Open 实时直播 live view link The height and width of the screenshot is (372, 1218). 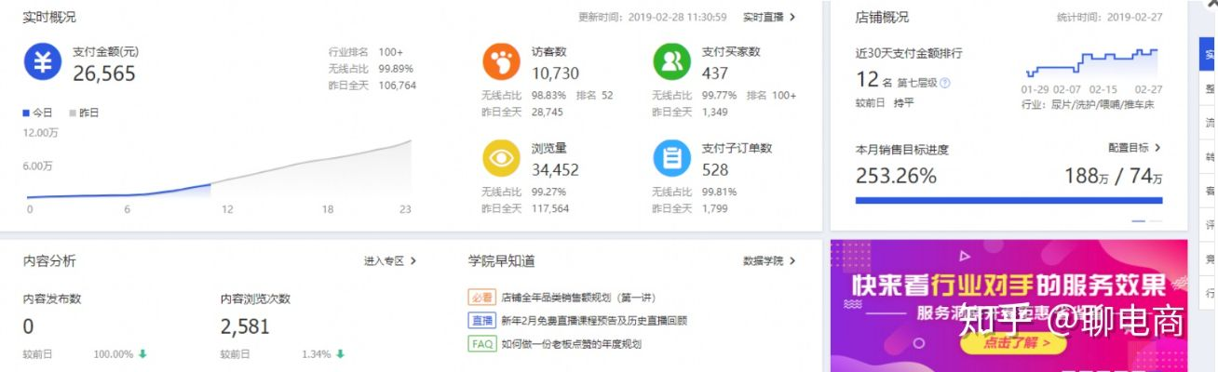point(769,17)
